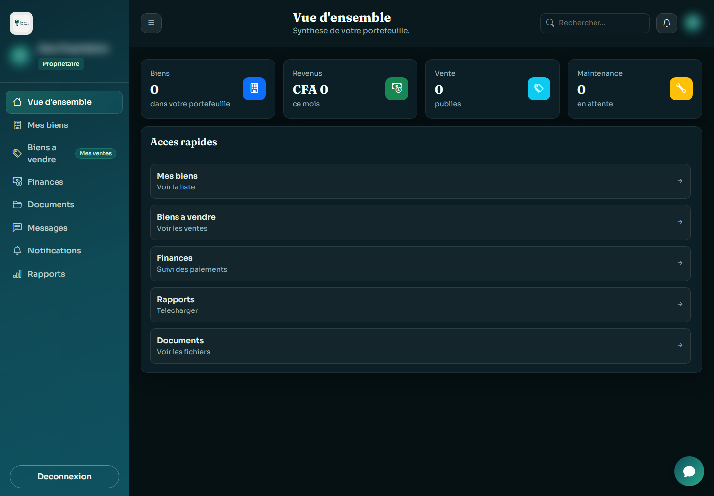Click the blue building icon on Biens card
The height and width of the screenshot is (496, 714).
(254, 89)
